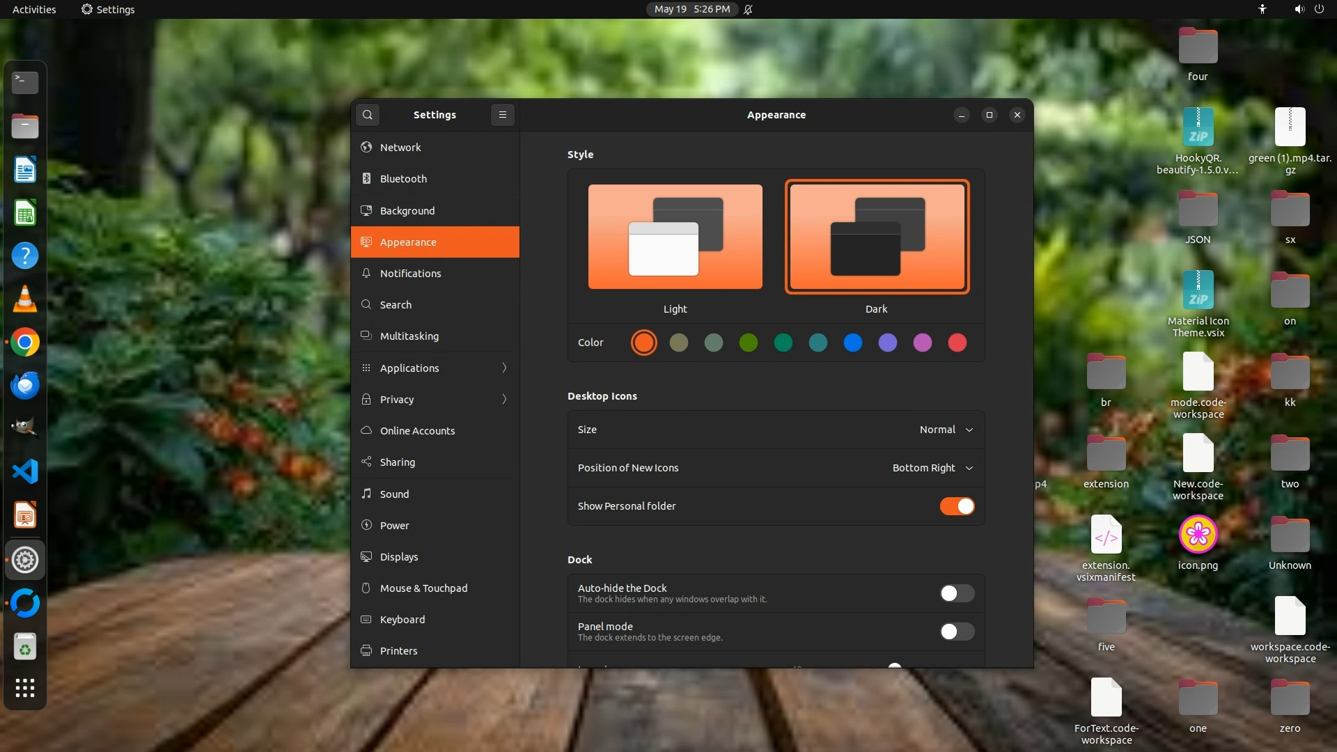Open Google Chrome from the dock
The width and height of the screenshot is (1337, 752).
coord(25,343)
